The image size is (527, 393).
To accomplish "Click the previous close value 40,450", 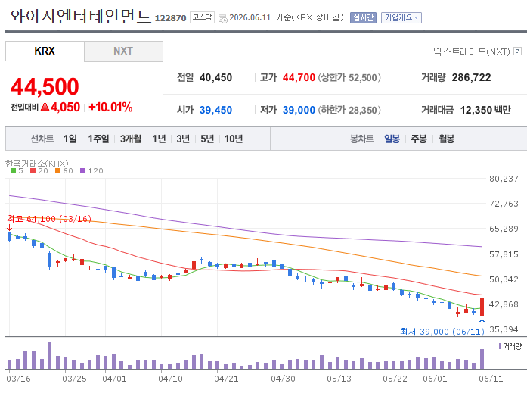I will click(x=215, y=78).
